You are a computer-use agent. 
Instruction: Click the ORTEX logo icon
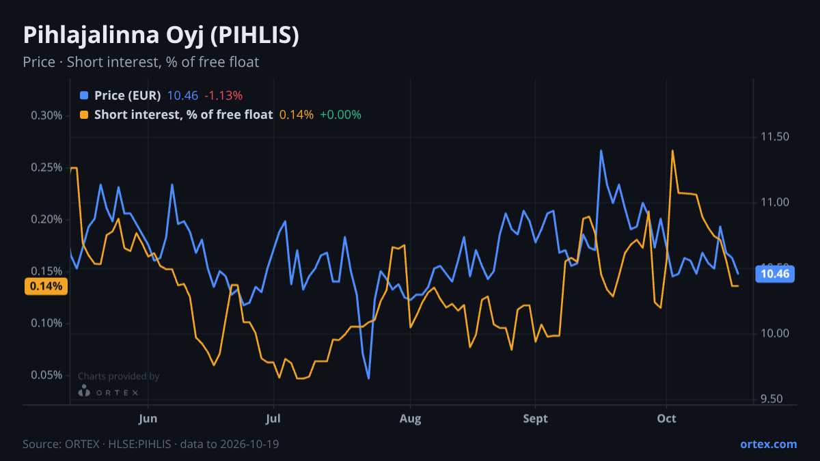[84, 391]
